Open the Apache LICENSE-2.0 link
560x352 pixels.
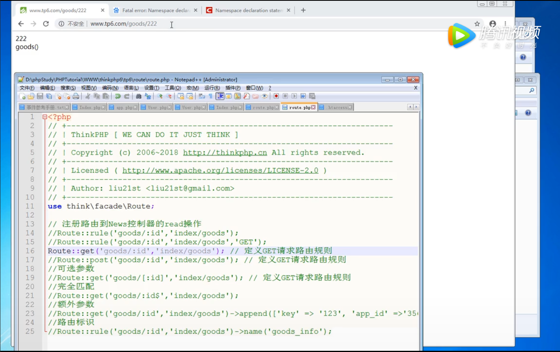pyautogui.click(x=220, y=170)
